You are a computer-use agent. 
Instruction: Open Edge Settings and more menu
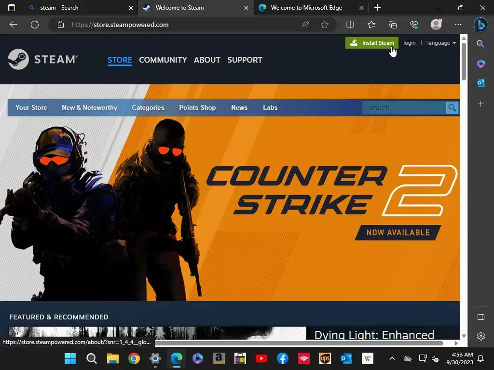click(x=458, y=25)
